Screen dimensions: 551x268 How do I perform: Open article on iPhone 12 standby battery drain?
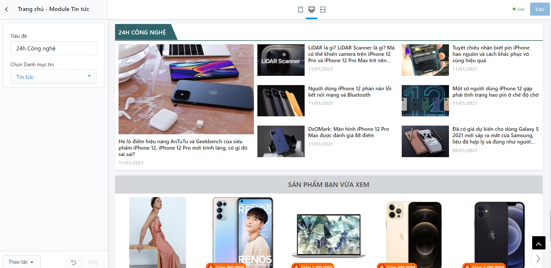496,92
